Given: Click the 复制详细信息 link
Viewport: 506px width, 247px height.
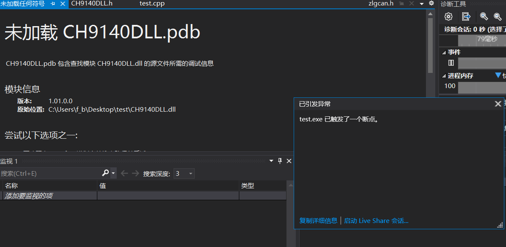Looking at the screenshot, I should [318, 220].
